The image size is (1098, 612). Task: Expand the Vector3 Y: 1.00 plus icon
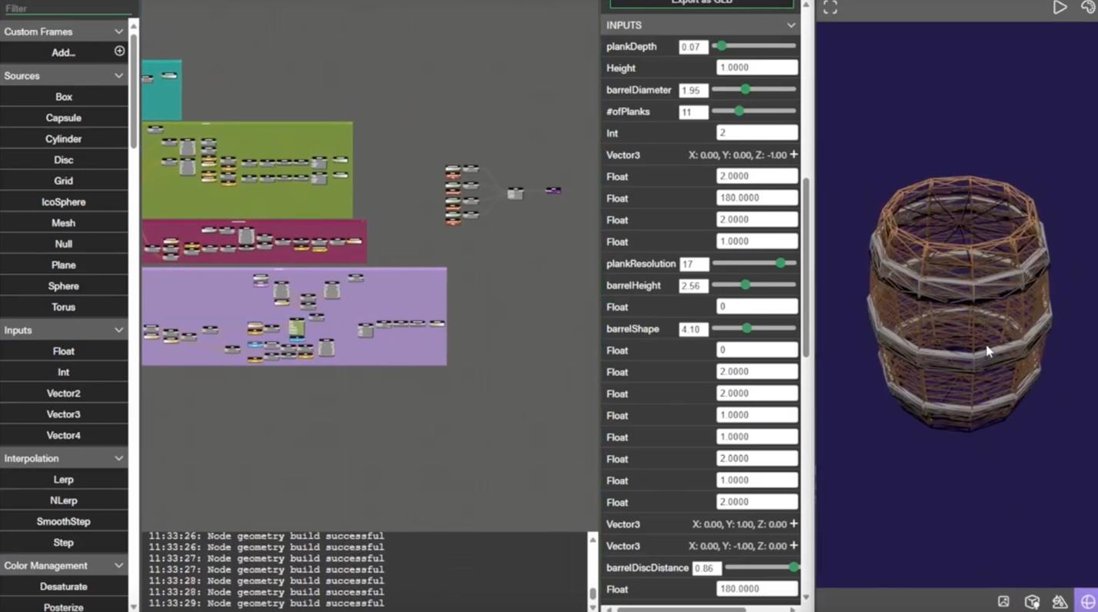[x=793, y=524]
